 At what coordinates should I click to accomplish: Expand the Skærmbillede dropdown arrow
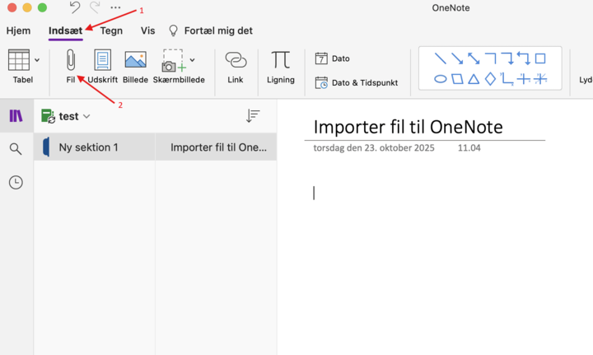193,60
